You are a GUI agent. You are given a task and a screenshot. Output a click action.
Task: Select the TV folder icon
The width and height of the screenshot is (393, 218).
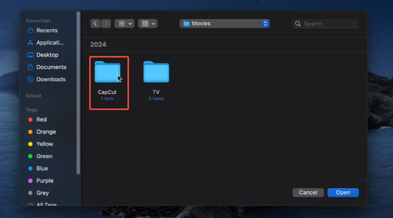point(156,72)
